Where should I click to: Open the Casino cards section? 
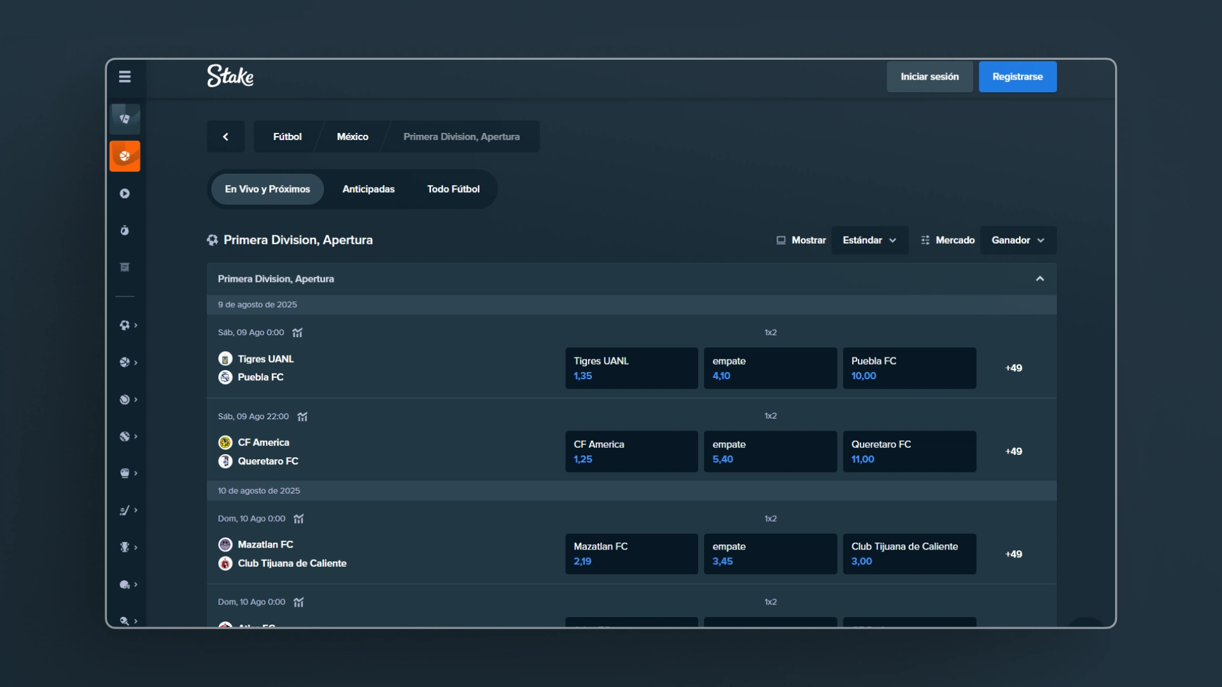[125, 119]
